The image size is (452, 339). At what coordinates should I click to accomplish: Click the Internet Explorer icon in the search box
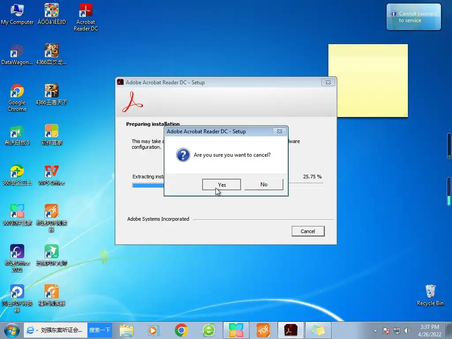click(30, 330)
